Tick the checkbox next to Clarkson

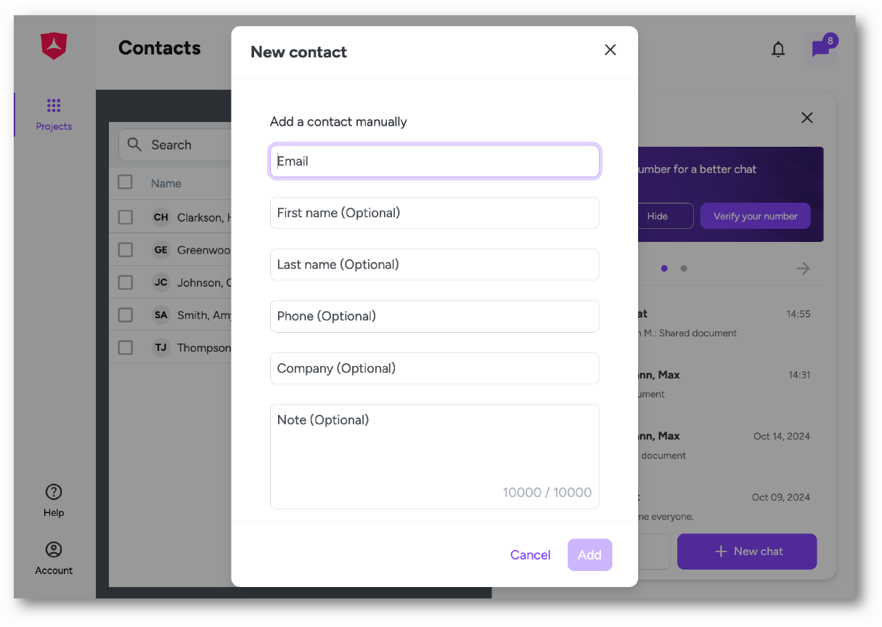tap(126, 217)
